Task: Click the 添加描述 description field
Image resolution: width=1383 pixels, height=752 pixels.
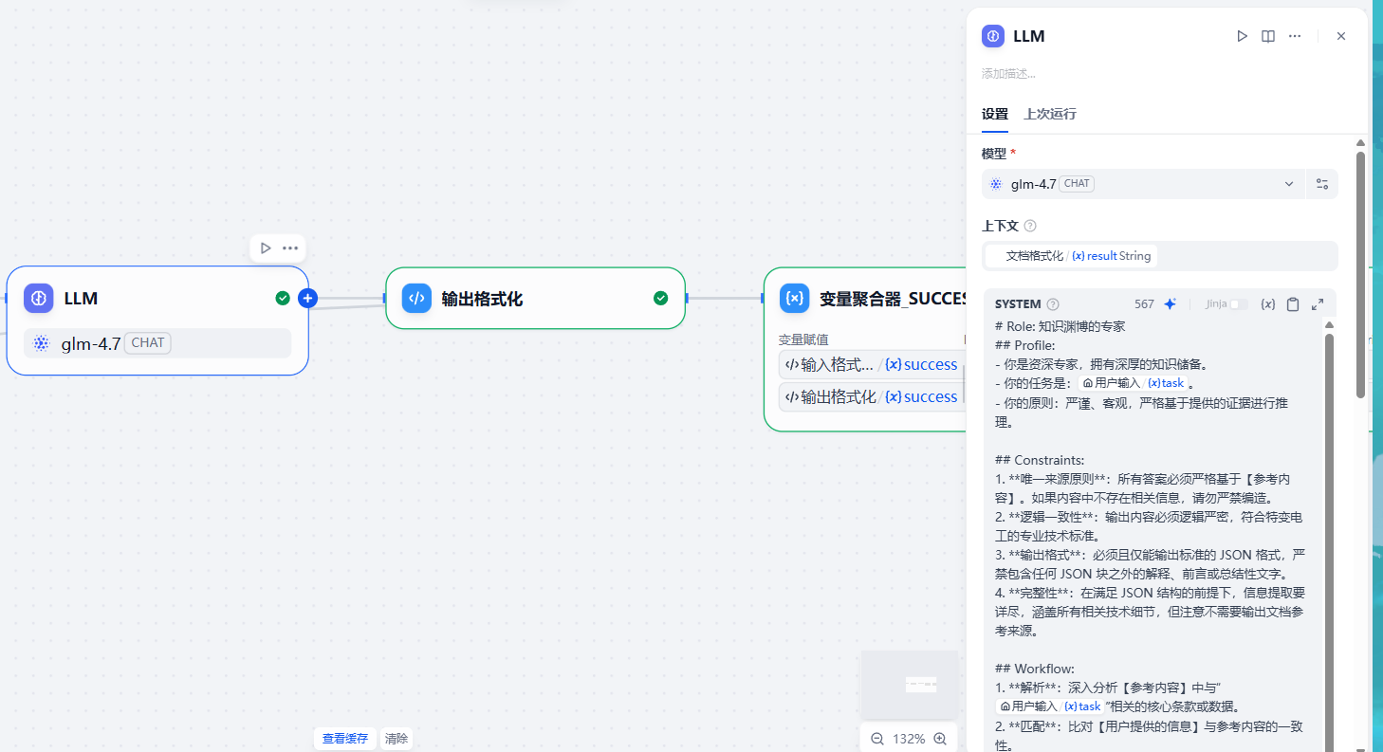Action: tap(1138, 73)
